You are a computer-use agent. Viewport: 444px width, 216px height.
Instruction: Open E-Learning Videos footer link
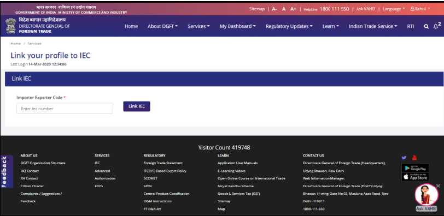(231, 171)
